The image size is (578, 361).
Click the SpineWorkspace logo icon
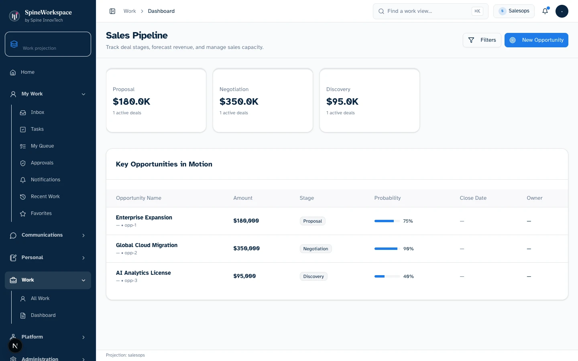[x=14, y=16]
